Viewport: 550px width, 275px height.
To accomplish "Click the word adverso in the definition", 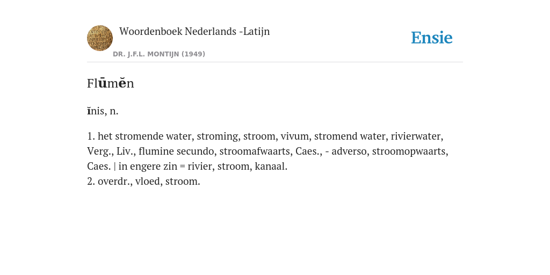I will (x=349, y=151).
